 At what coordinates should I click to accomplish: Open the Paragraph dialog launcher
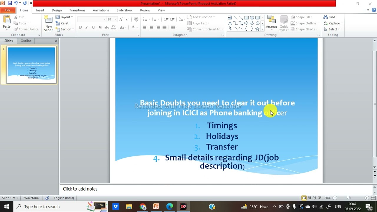click(222, 35)
